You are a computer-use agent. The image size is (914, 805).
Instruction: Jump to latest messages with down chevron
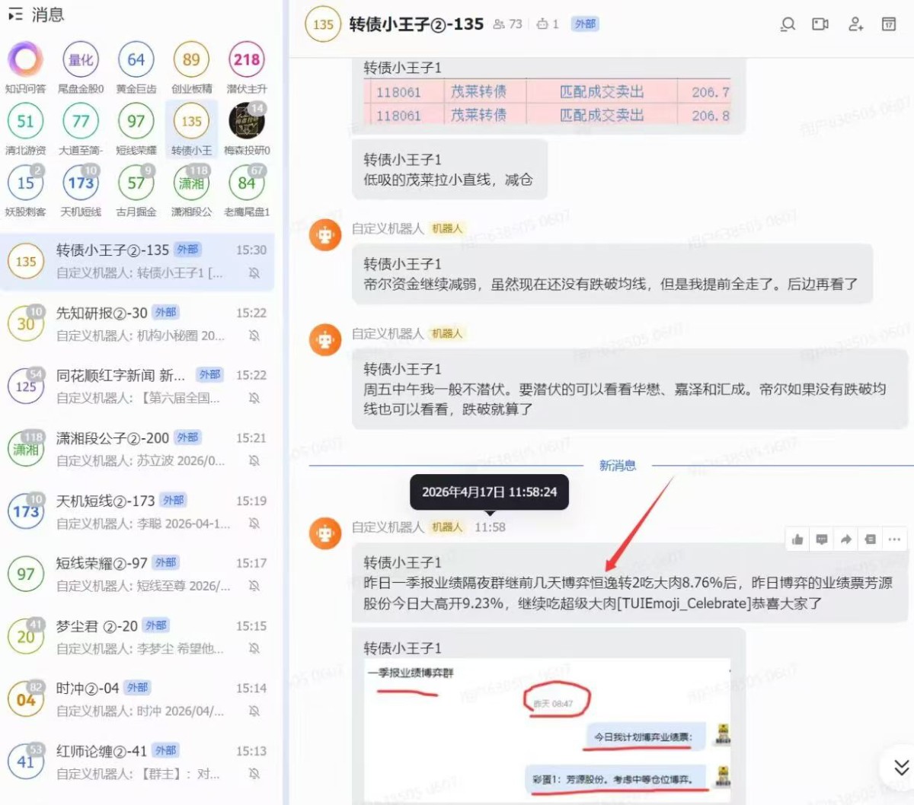[900, 767]
